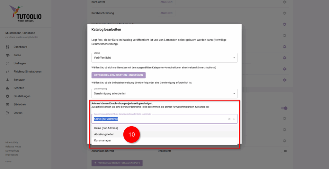
Task: Click the Logout exit icon
Action: tap(7, 113)
